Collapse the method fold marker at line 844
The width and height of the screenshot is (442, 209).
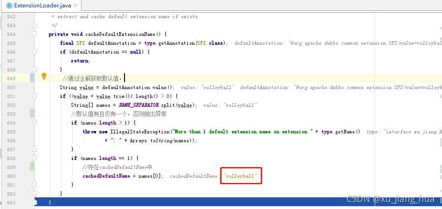pos(34,34)
